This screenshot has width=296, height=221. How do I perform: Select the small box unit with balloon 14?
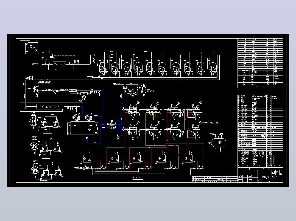click(x=125, y=91)
